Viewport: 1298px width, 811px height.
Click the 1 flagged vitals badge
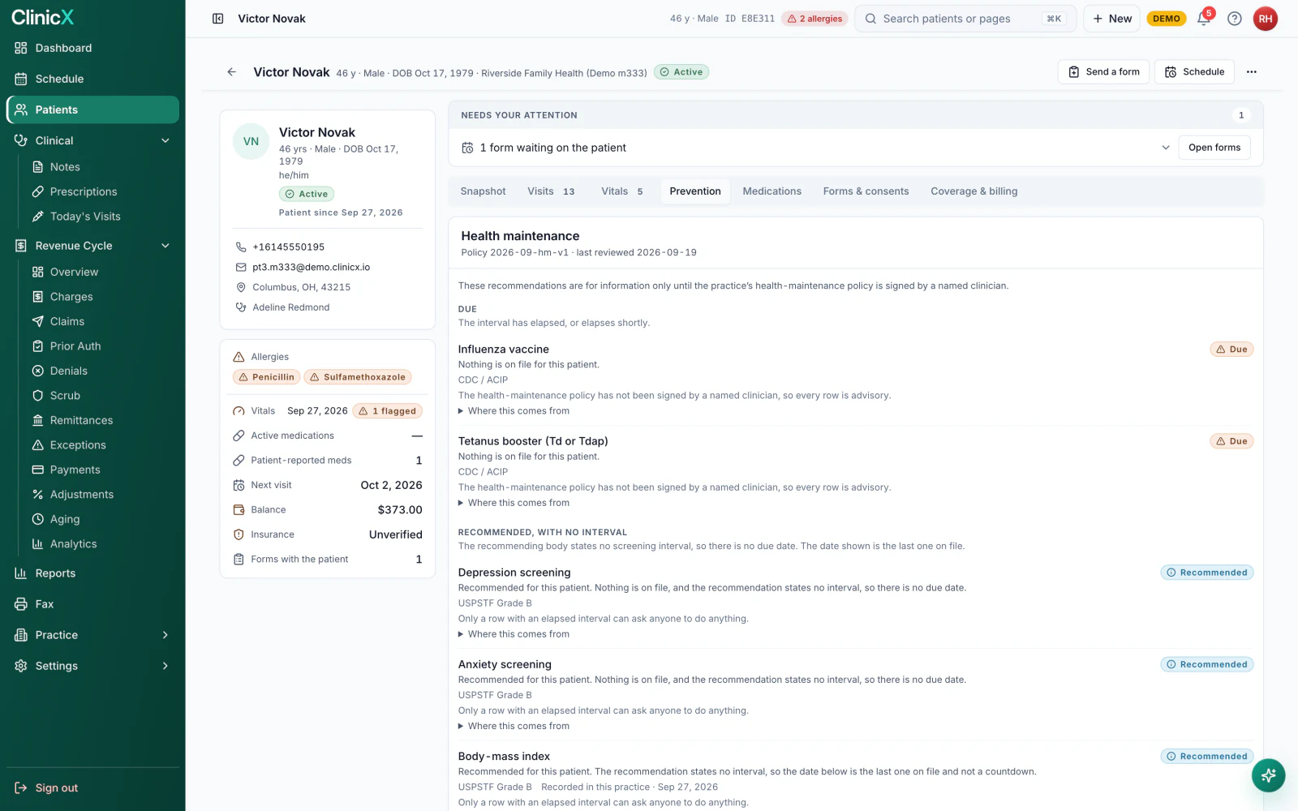(x=388, y=411)
